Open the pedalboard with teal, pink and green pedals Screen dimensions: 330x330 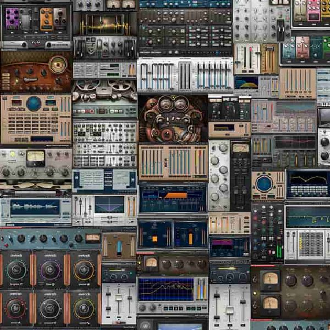tap(305, 51)
